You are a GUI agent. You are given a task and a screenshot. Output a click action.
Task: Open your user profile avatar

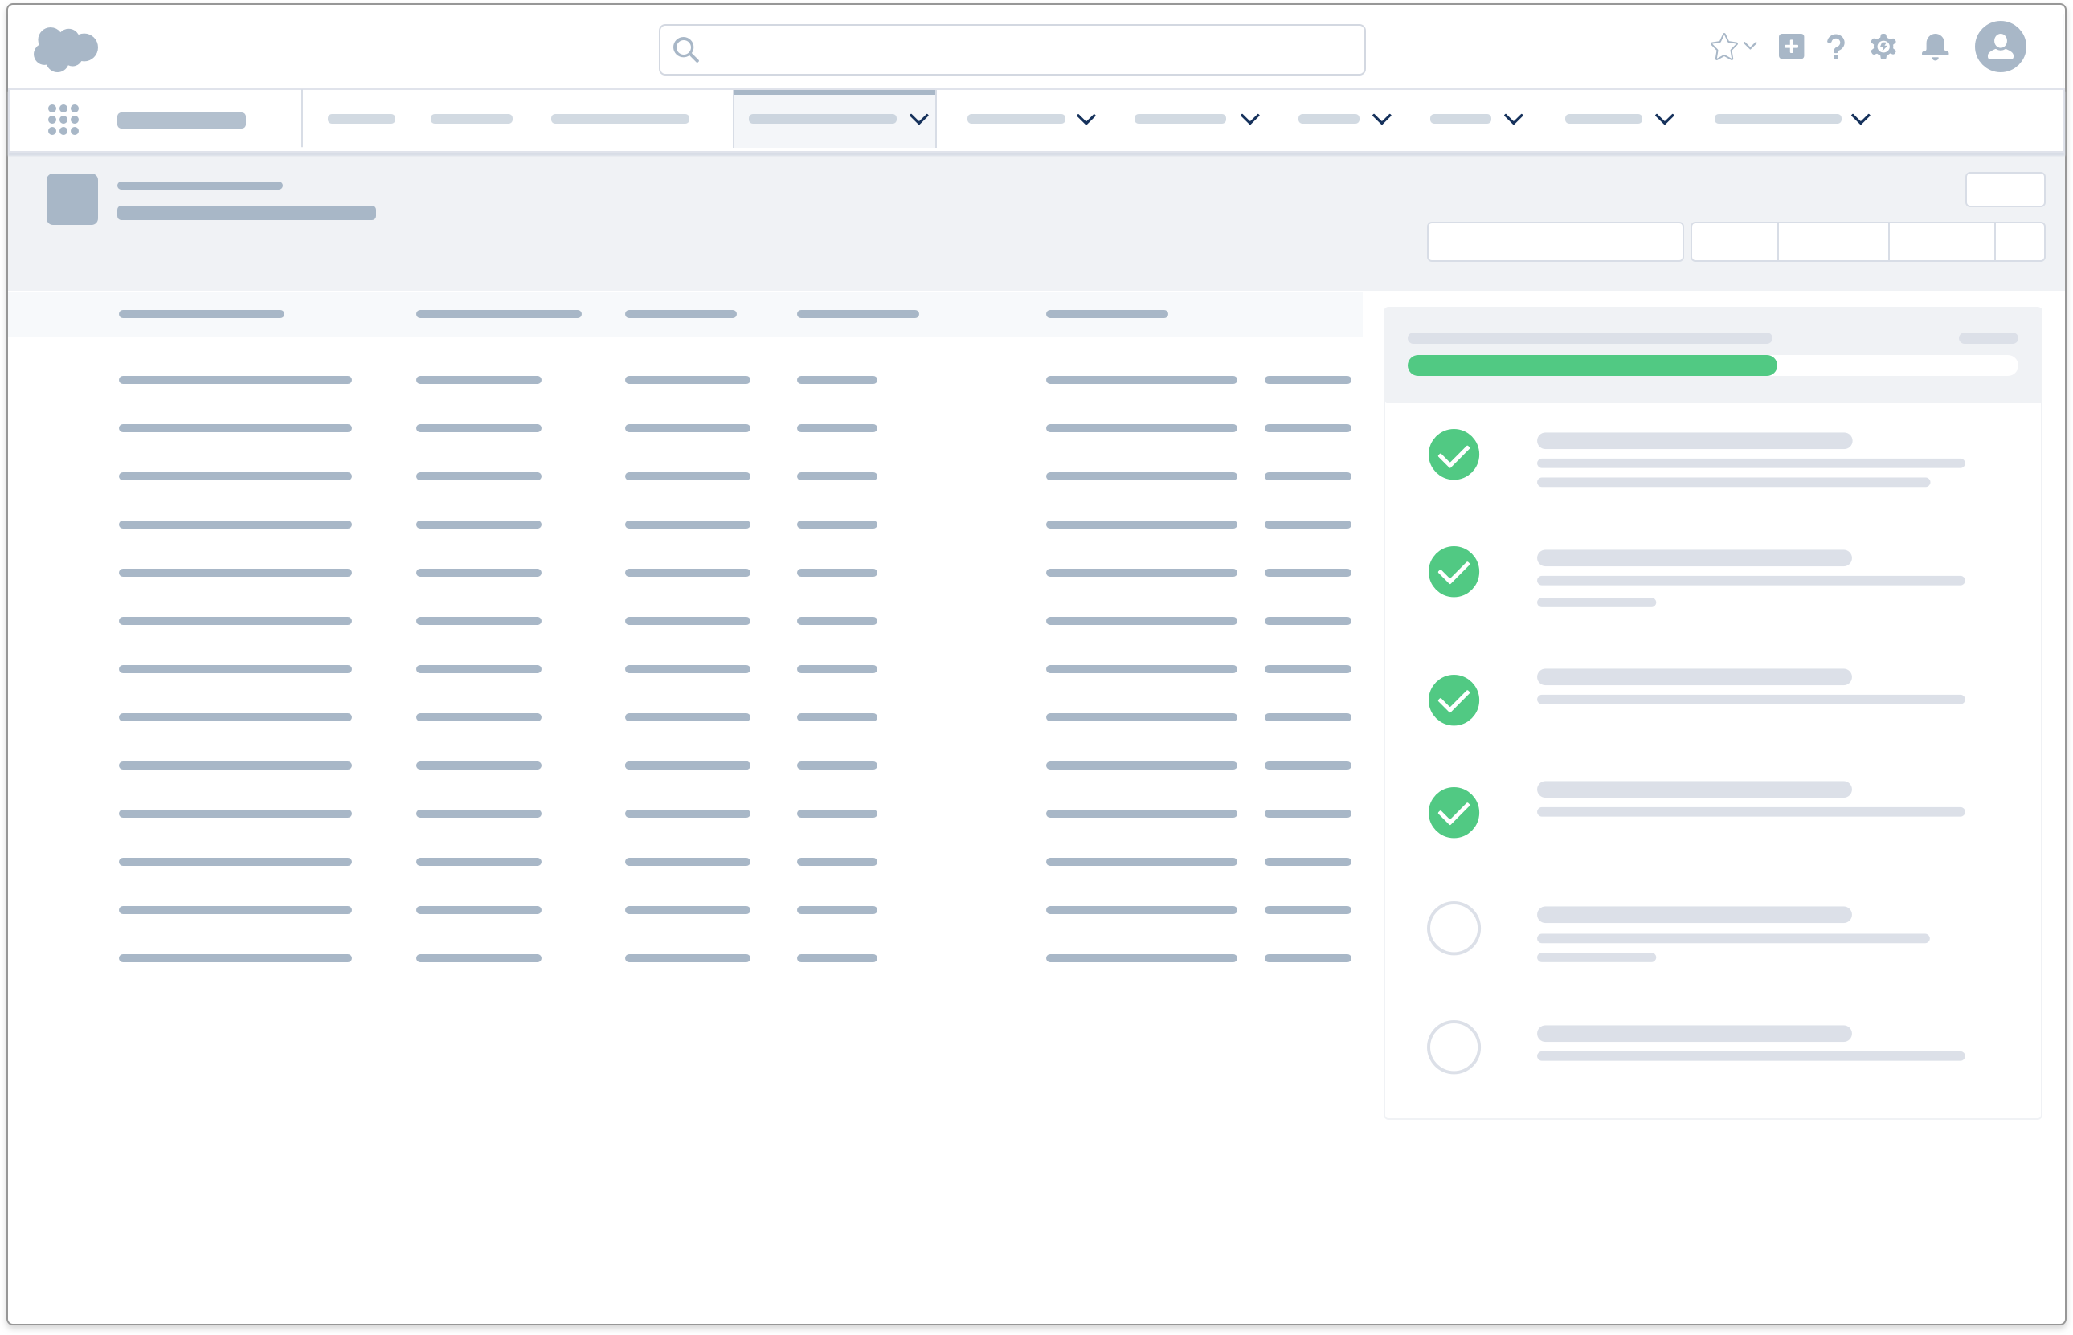2003,47
